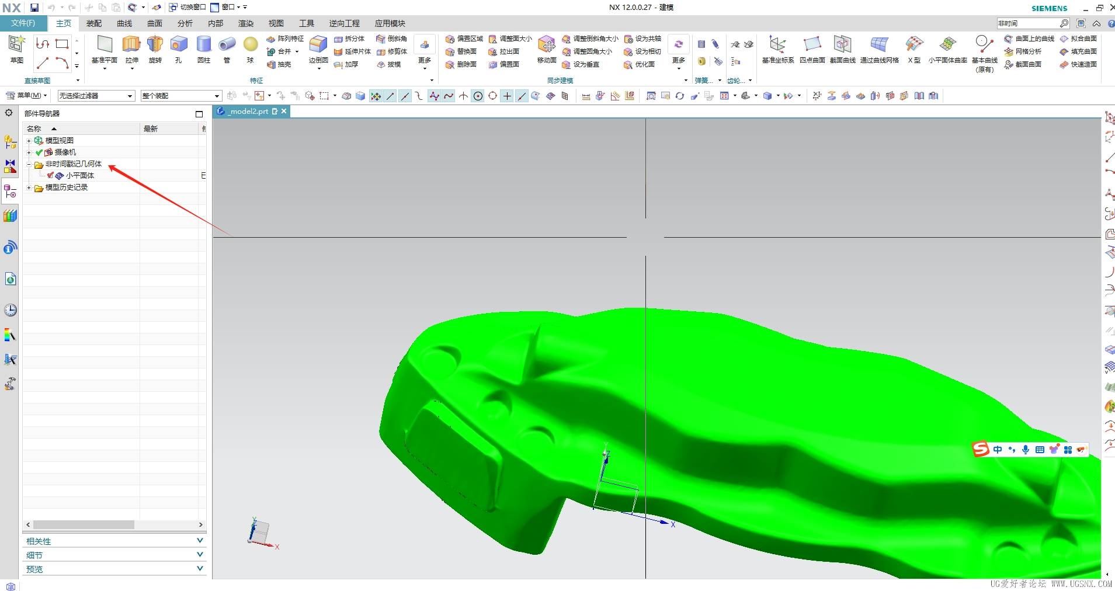Open the 菜单(M) dropdown menu
The width and height of the screenshot is (1115, 591).
27,95
